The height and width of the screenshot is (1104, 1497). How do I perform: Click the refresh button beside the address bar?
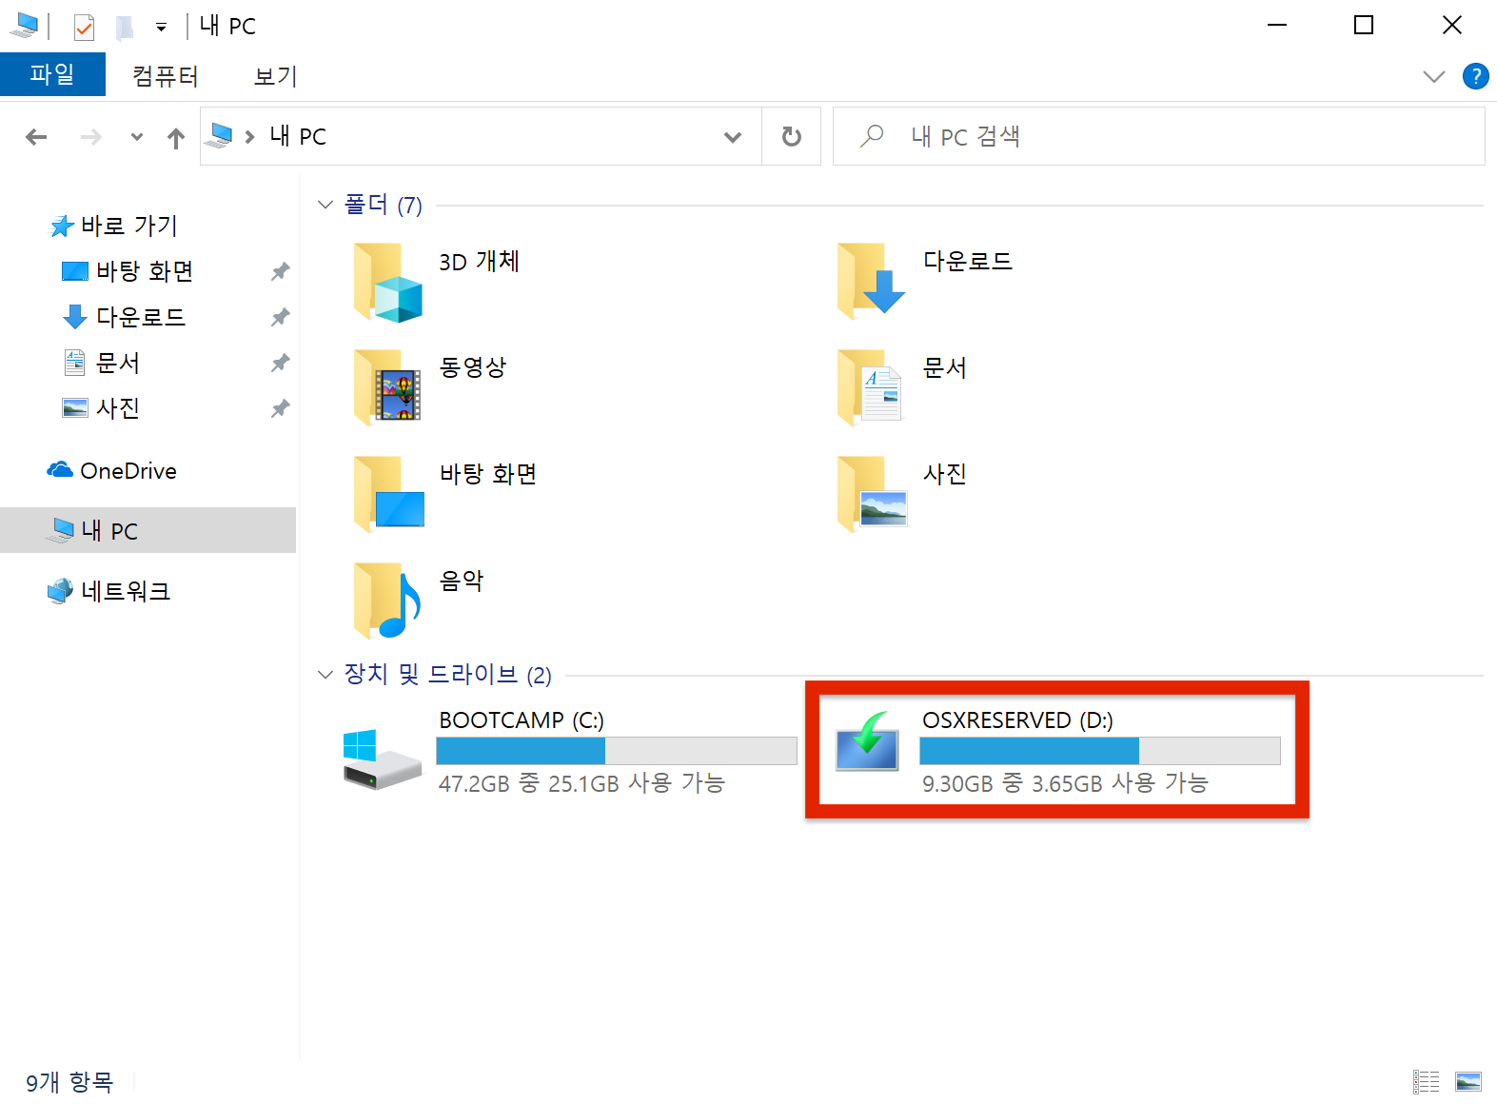pos(791,137)
